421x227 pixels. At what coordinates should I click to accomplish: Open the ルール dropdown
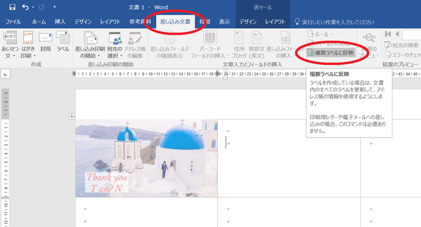pos(320,34)
